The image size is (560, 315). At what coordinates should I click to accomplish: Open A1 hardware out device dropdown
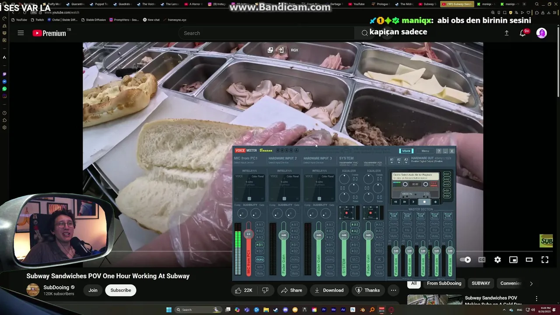click(x=392, y=161)
